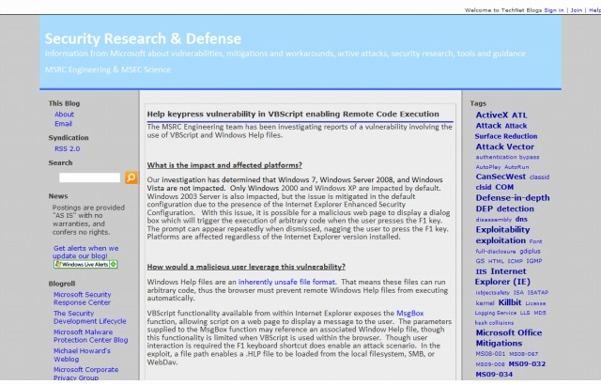Image resolution: width=601 pixels, height=385 pixels.
Task: Select the Exploitability tag
Action: 502,229
